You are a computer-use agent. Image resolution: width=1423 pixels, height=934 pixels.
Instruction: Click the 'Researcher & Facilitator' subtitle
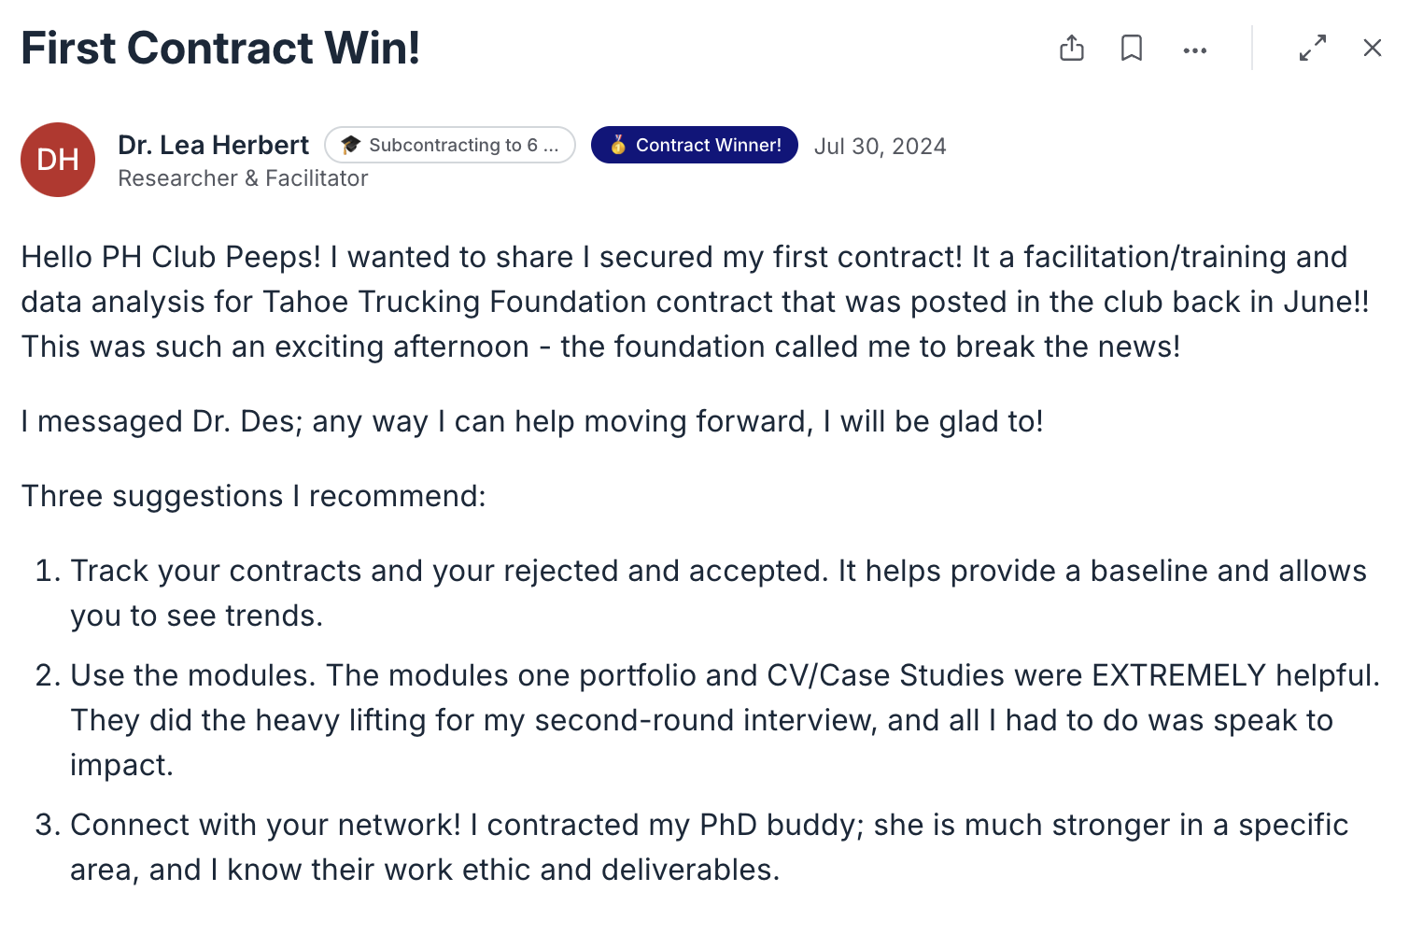click(243, 178)
